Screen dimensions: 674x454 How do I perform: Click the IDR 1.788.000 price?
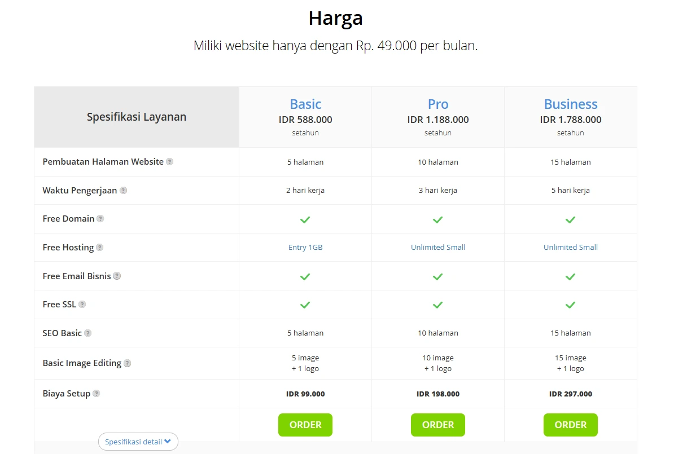point(570,120)
